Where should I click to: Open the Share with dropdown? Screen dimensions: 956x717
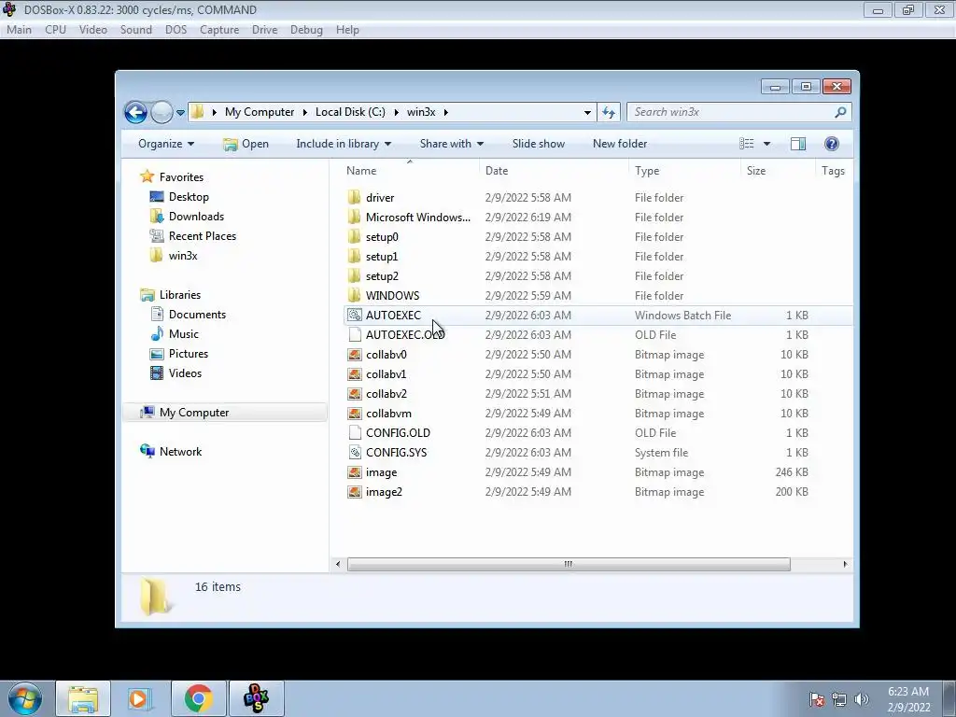point(451,144)
